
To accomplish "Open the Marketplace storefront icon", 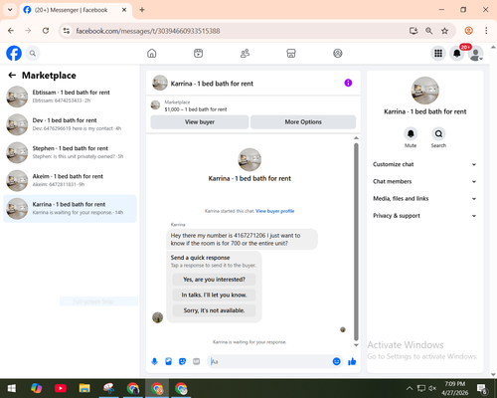I will (291, 53).
